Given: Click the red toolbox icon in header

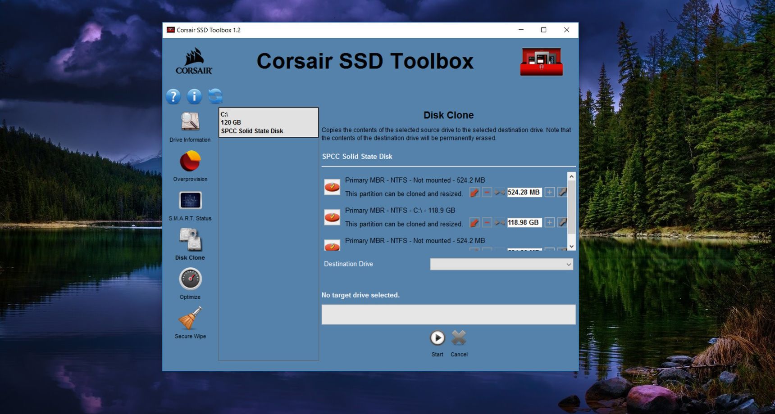Looking at the screenshot, I should click(542, 62).
